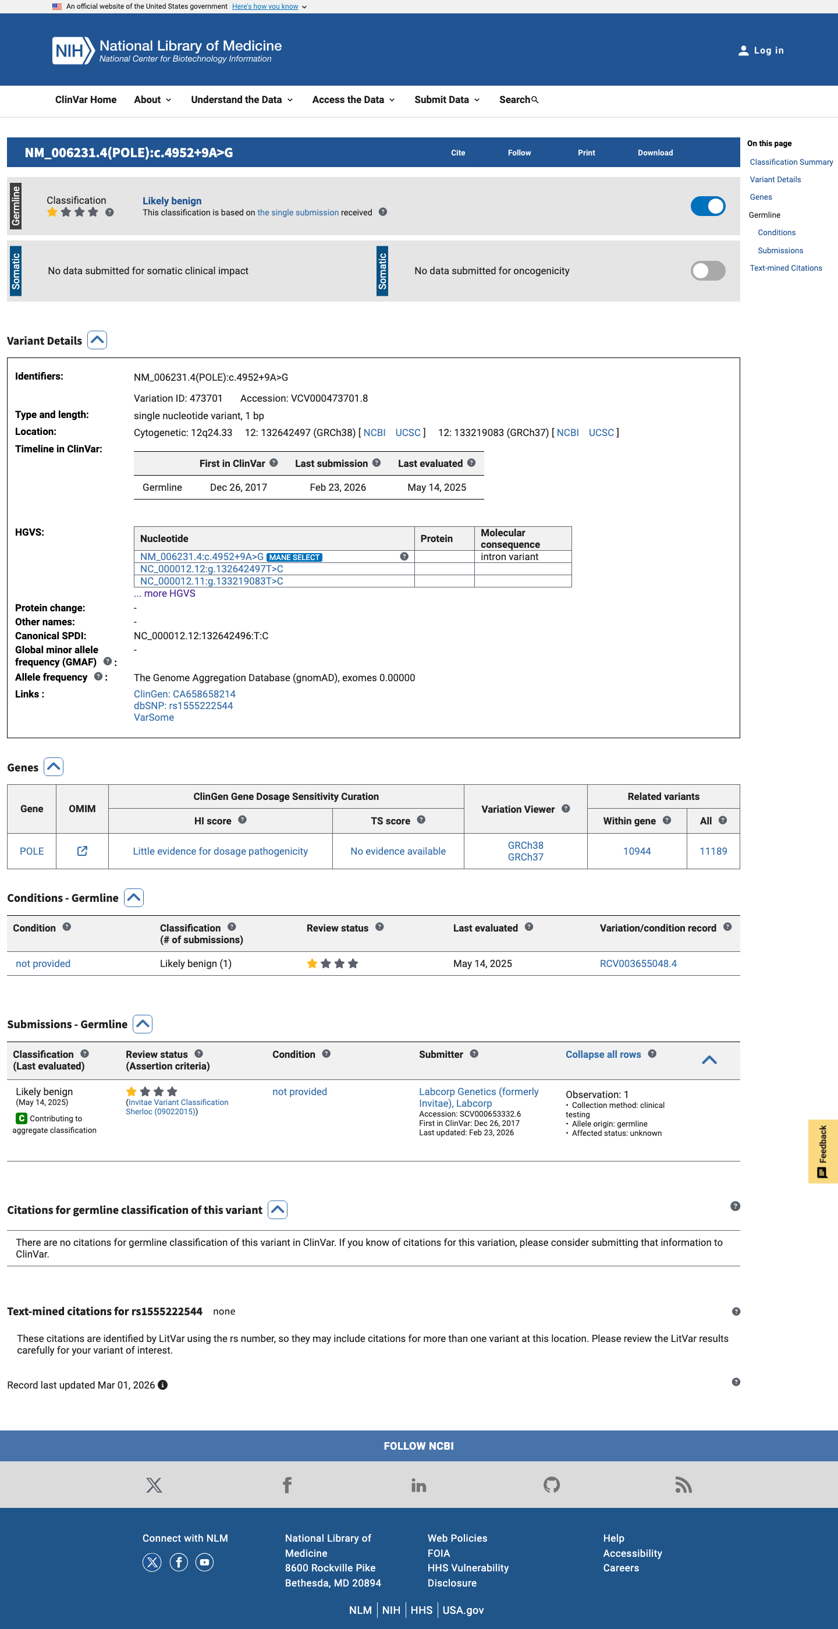Click the search magnifier icon in navbar
This screenshot has width=838, height=1629.
click(x=535, y=100)
